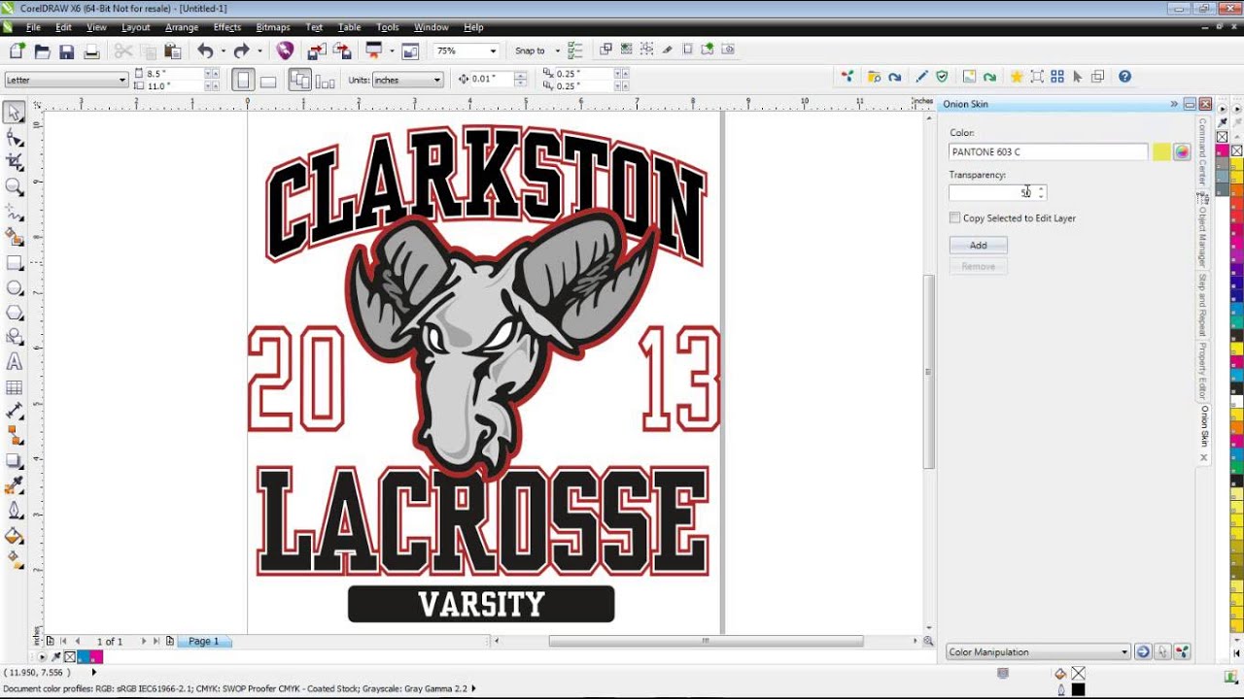Screen dimensions: 1244x699
Task: Open the Bitmaps menu
Action: click(273, 27)
